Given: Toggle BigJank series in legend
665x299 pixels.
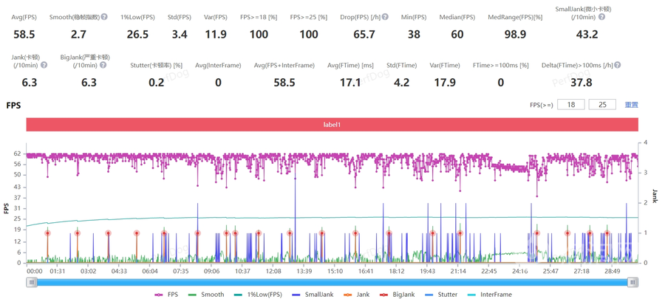Looking at the screenshot, I should tap(396, 295).
